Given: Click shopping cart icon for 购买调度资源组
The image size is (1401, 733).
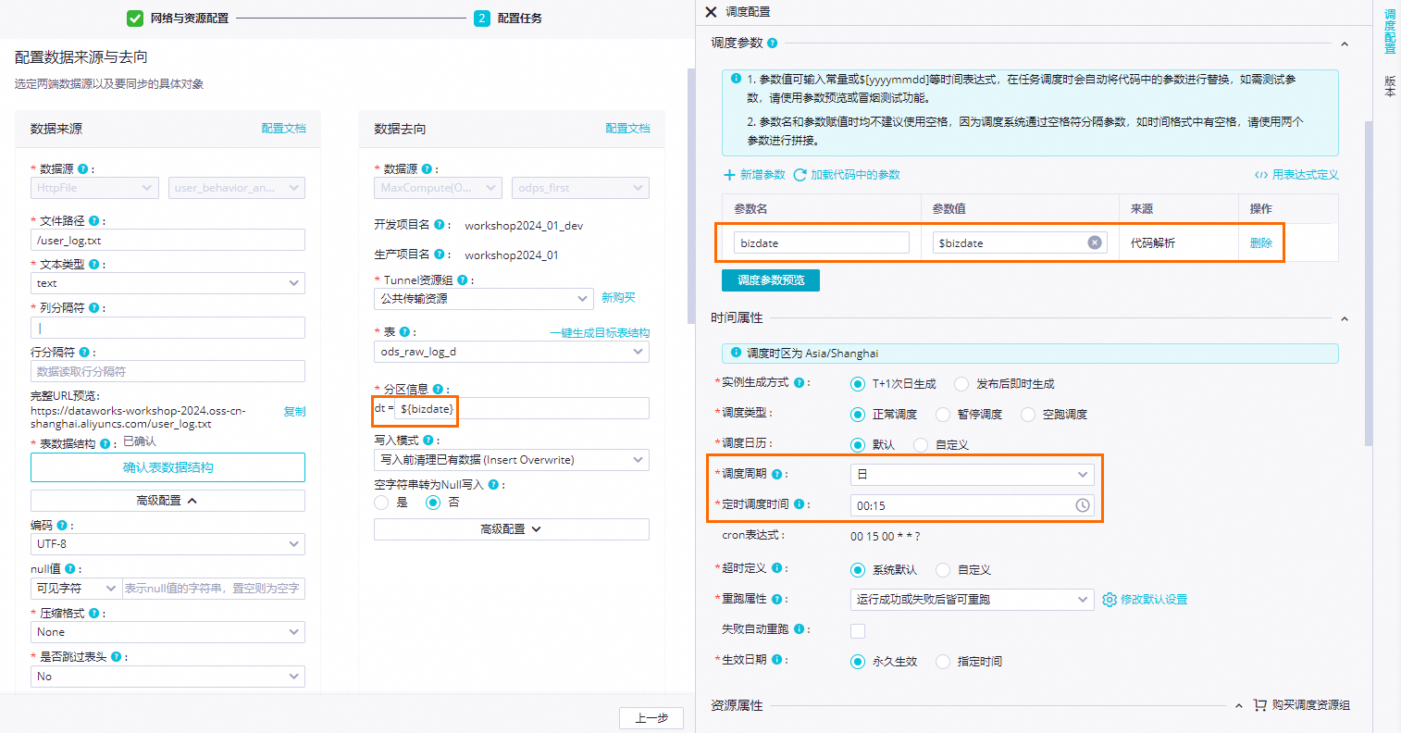Looking at the screenshot, I should point(1259,705).
